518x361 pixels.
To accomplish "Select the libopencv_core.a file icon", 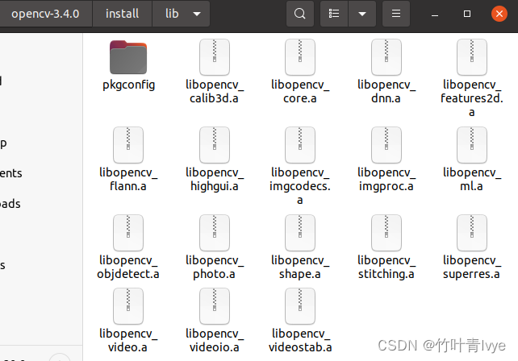I will click(300, 57).
